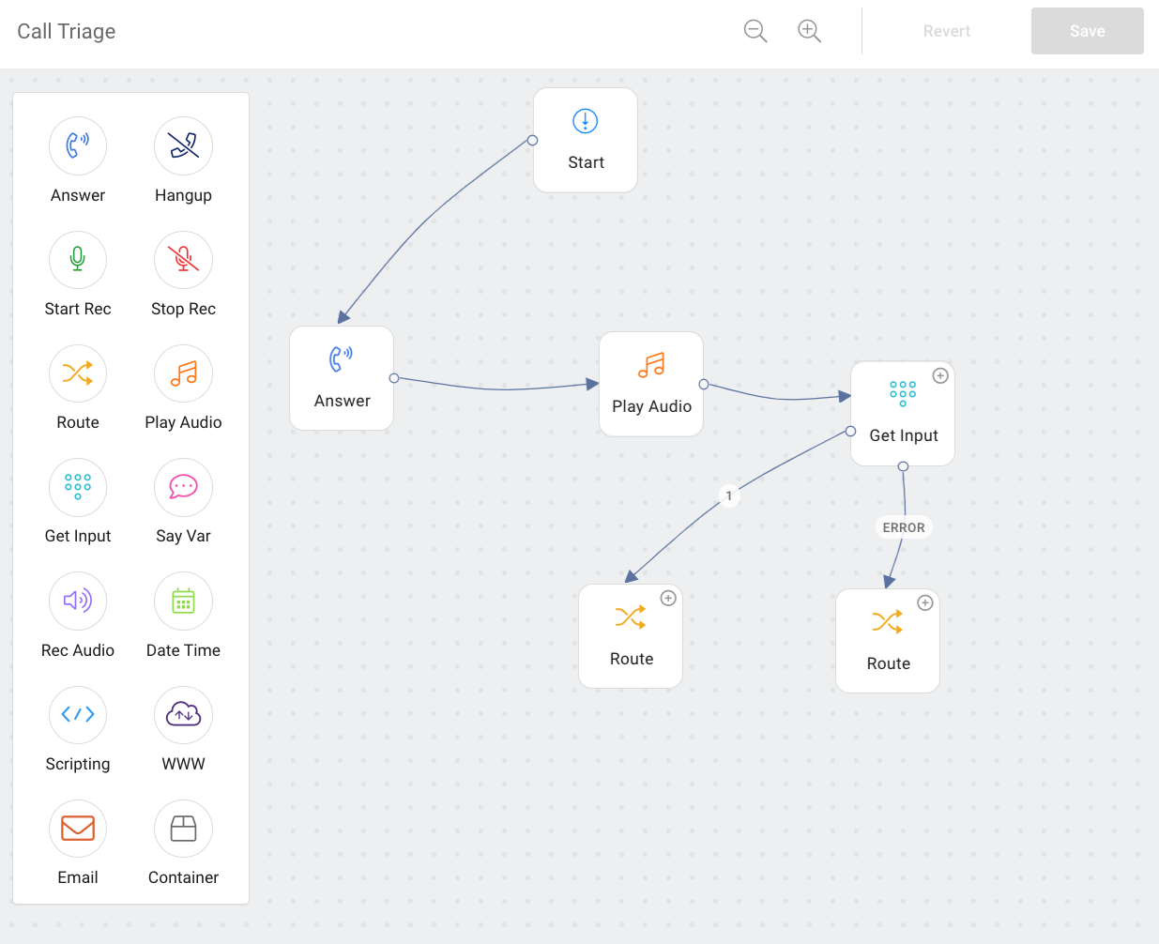Image resolution: width=1159 pixels, height=944 pixels.
Task: Zoom out using the magnifier icon
Action: (755, 30)
